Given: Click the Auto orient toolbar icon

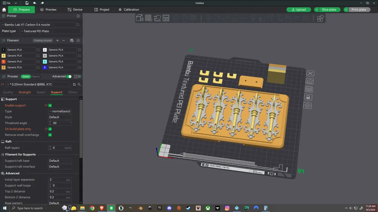Looking at the screenshot, I should coord(157,18).
